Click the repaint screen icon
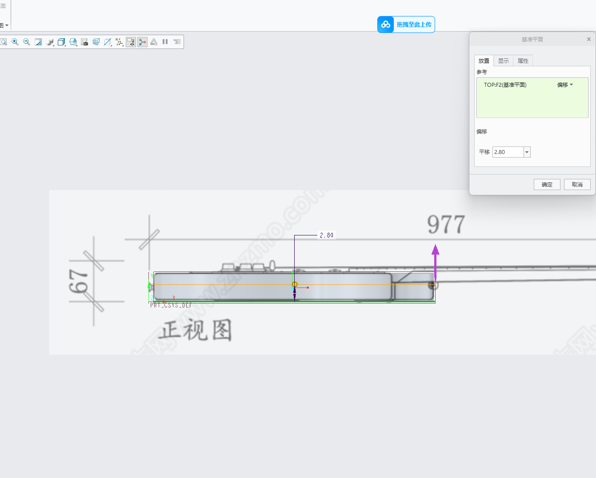 click(38, 42)
